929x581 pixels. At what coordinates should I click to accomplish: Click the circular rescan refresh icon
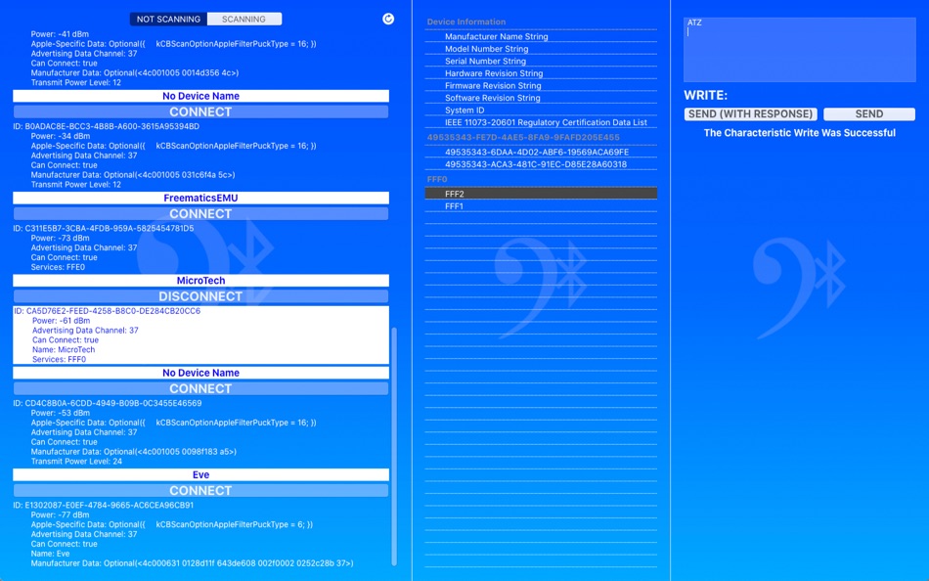point(387,18)
